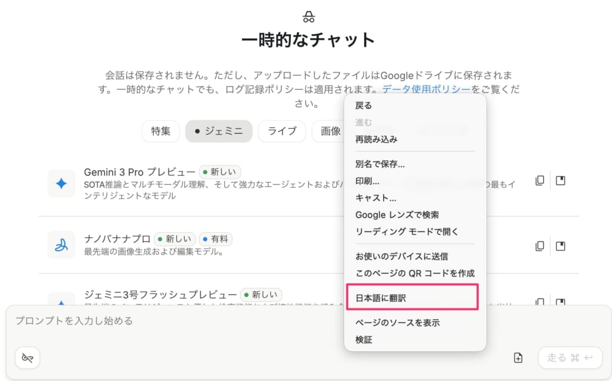
Task: Select the ジェミニ filter chip
Action: pyautogui.click(x=218, y=132)
